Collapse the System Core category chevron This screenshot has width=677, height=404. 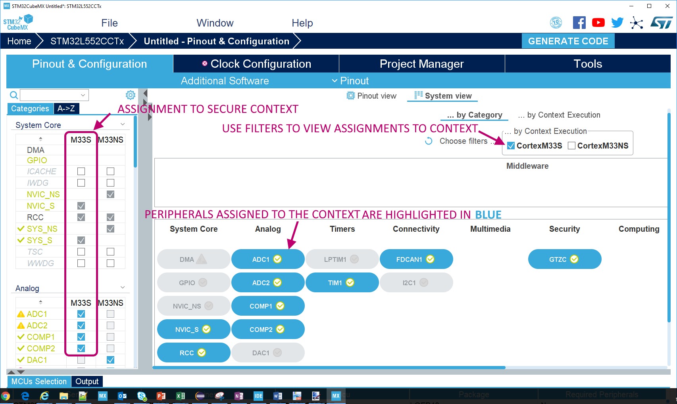123,124
